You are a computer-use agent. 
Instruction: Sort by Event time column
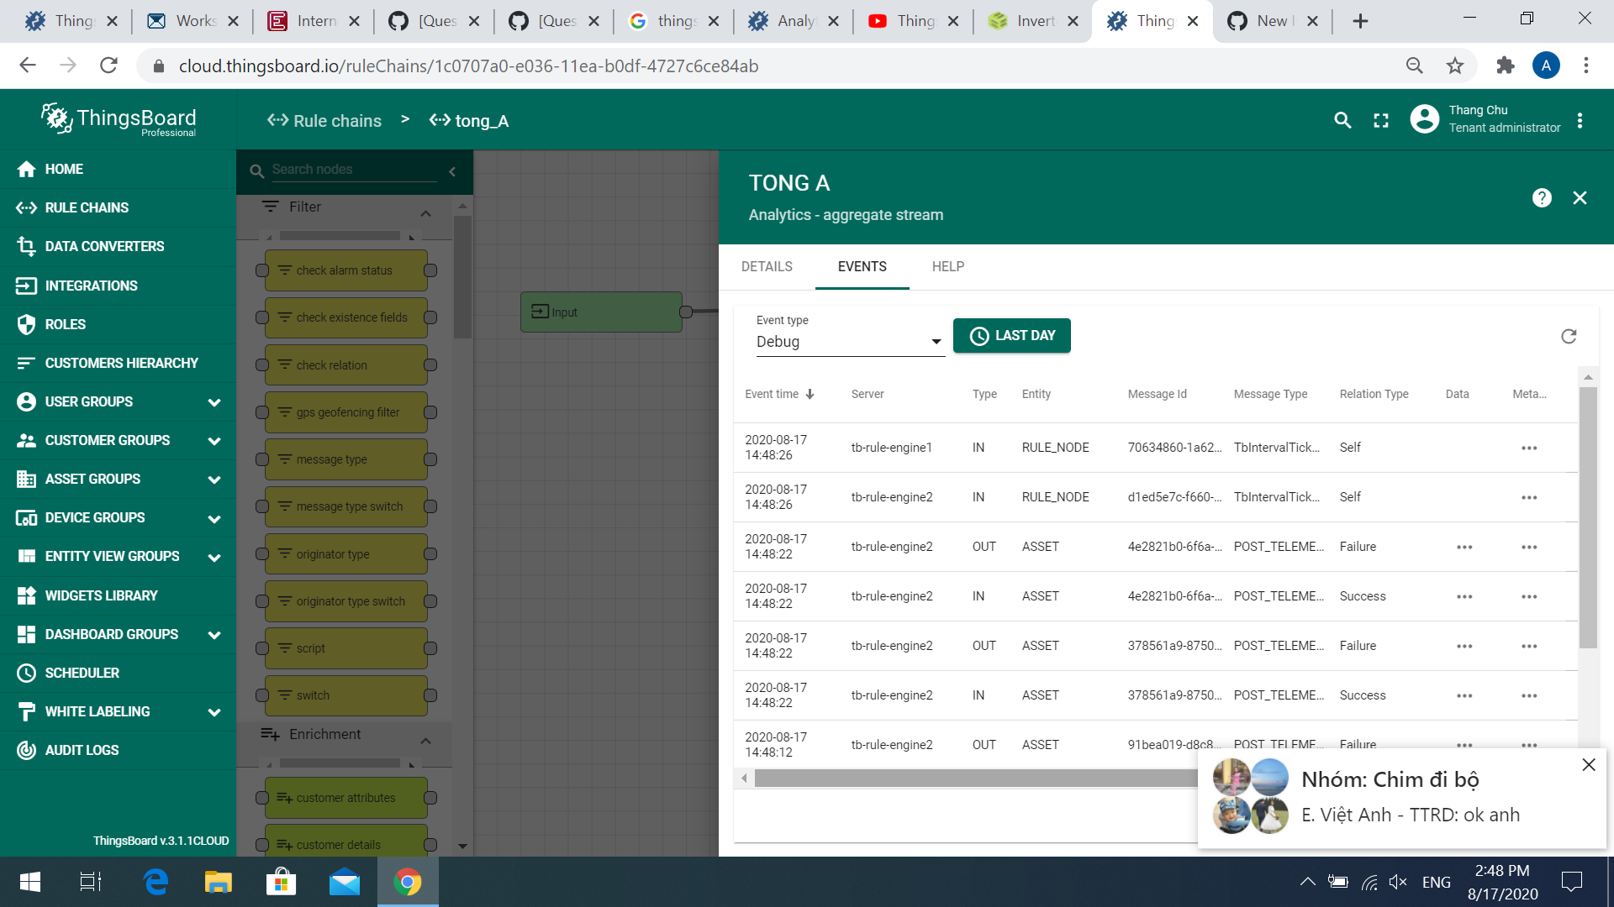[x=779, y=394]
